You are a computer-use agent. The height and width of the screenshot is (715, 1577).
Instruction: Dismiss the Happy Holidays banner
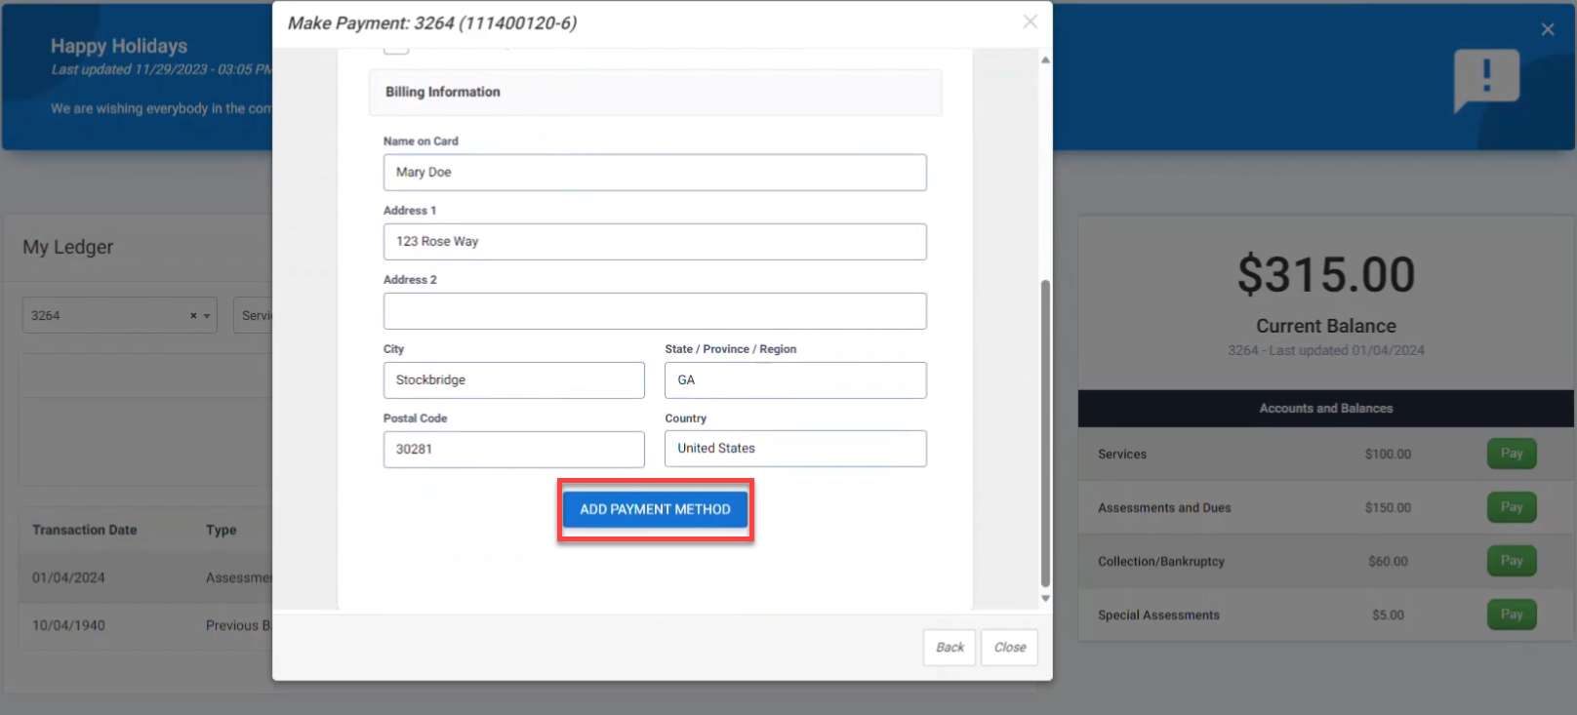click(x=1548, y=29)
